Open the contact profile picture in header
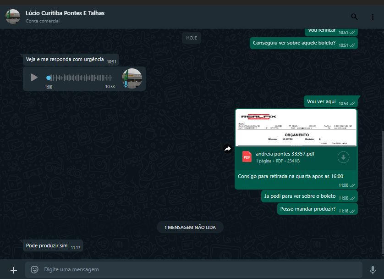The height and width of the screenshot is (279, 384). [x=13, y=17]
